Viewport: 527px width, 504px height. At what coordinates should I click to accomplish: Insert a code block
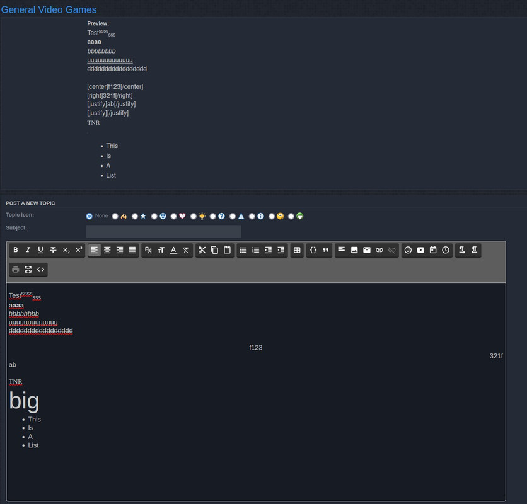[313, 250]
